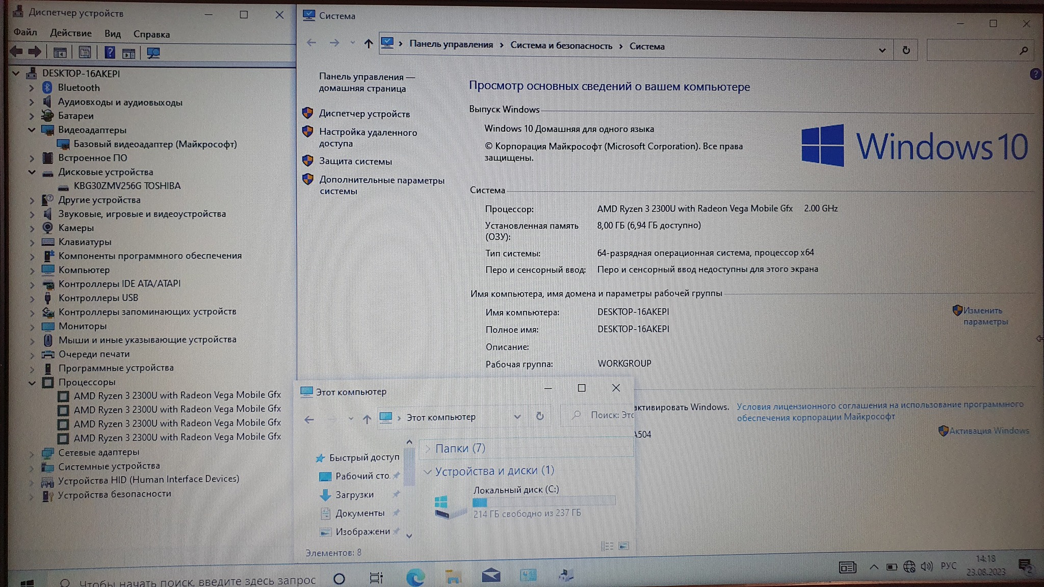This screenshot has width=1044, height=587.
Task: Collapse the Видеоадаптеры category
Action: tap(32, 130)
